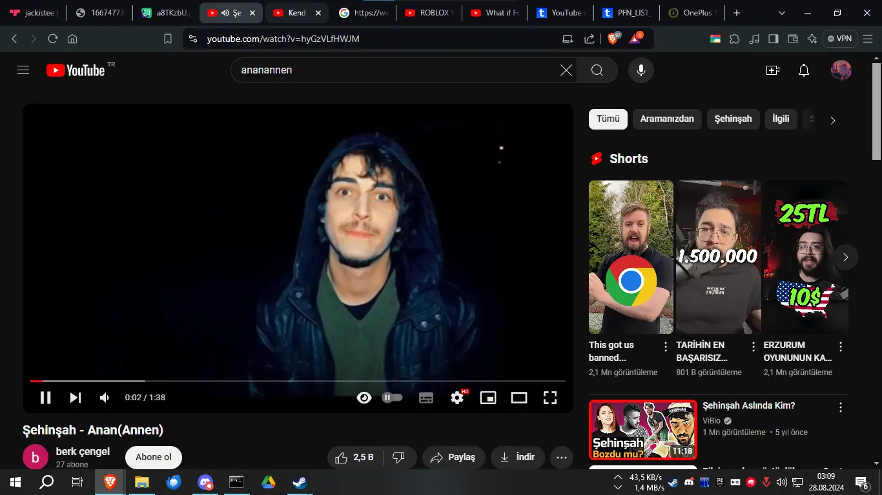
Task: Open options menu for 'This got us banned' Short
Action: (x=666, y=347)
